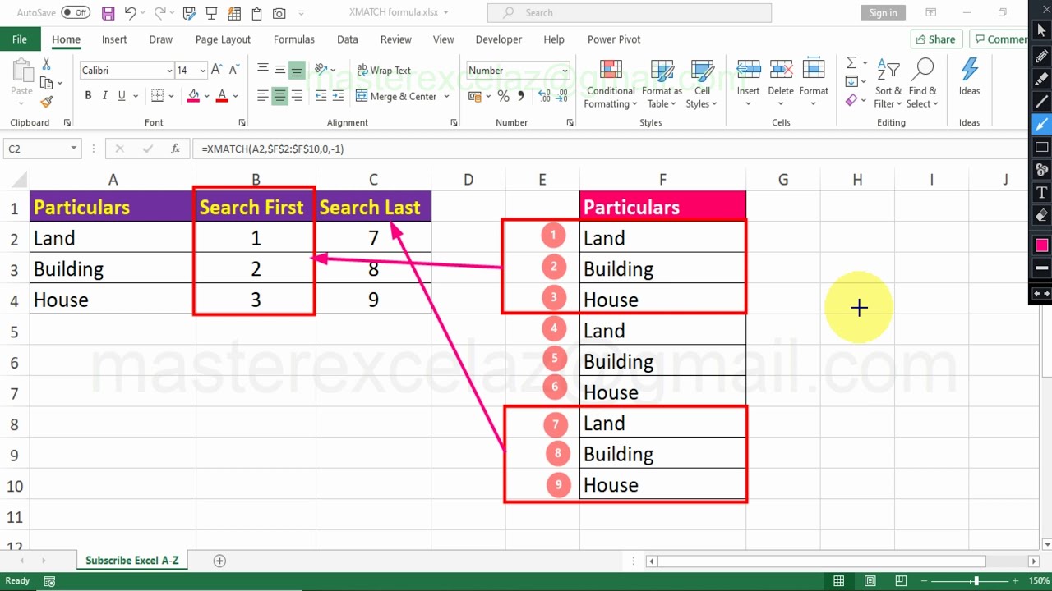Click the Format Painter brush icon
This screenshot has width=1052, height=591.
click(x=46, y=103)
